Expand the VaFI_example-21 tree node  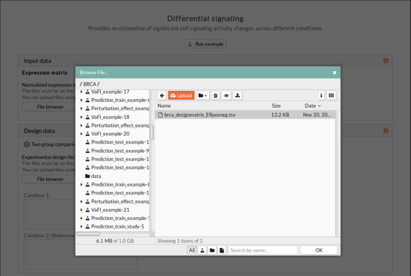(x=81, y=210)
